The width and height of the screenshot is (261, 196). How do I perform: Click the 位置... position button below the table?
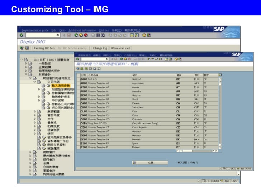pyautogui.click(x=150, y=163)
